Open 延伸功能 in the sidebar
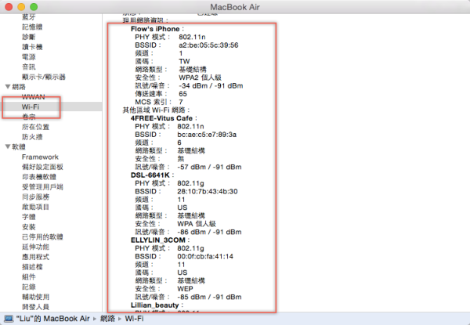Viewport: 470px width, 325px height. (35, 247)
